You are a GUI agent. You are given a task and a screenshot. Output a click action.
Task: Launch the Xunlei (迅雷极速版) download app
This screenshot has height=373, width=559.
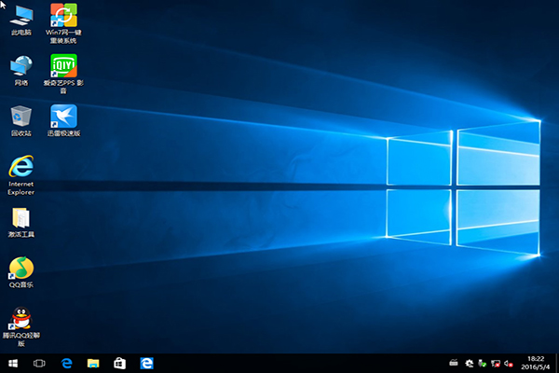click(x=62, y=117)
